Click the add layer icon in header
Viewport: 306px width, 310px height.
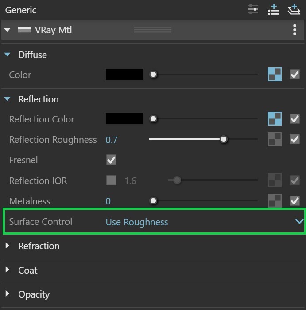tap(294, 9)
